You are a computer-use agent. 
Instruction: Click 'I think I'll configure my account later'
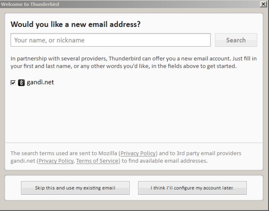[192, 188]
